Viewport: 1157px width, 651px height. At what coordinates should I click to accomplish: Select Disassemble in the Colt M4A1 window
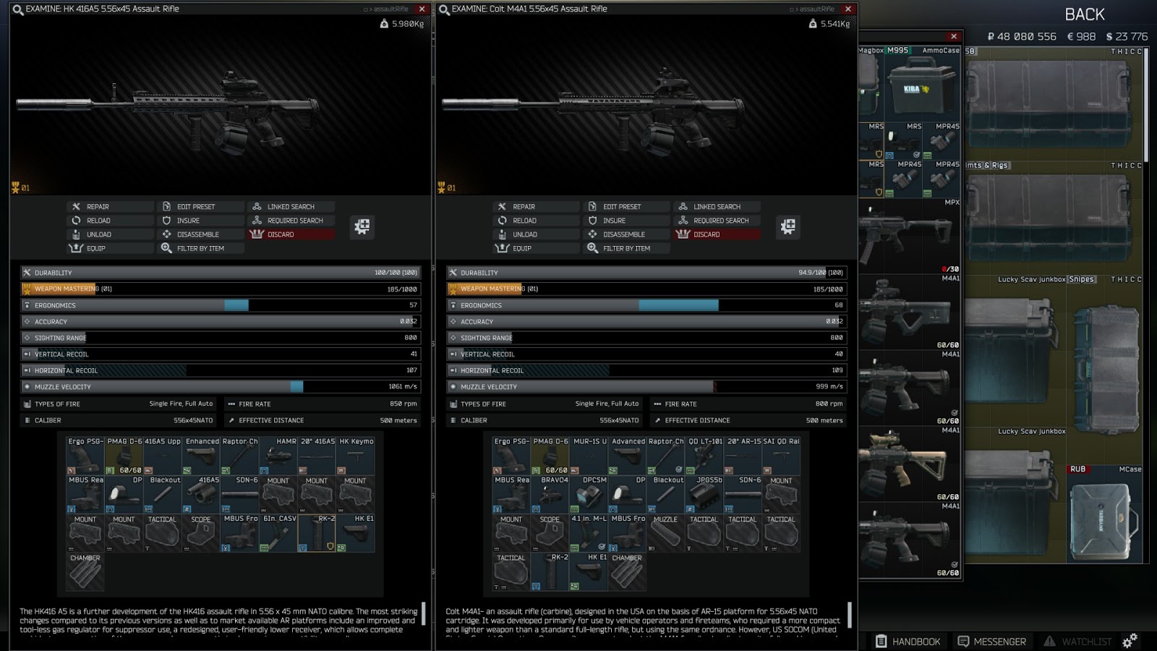click(626, 234)
